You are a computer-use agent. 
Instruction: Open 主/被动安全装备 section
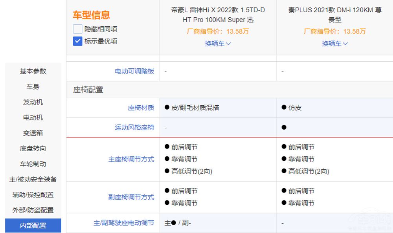point(33,179)
